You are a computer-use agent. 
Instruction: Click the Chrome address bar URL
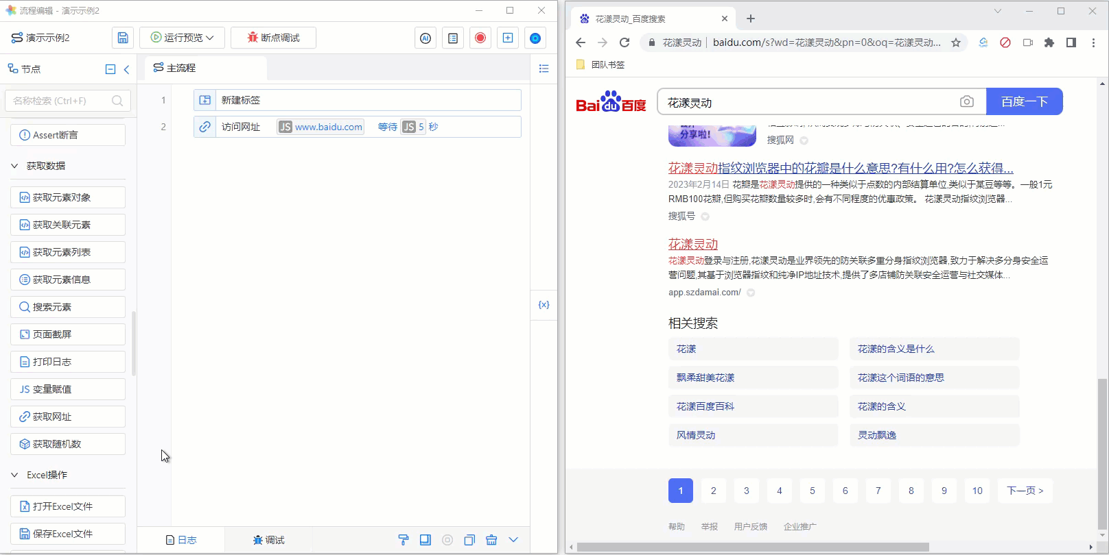(x=826, y=42)
